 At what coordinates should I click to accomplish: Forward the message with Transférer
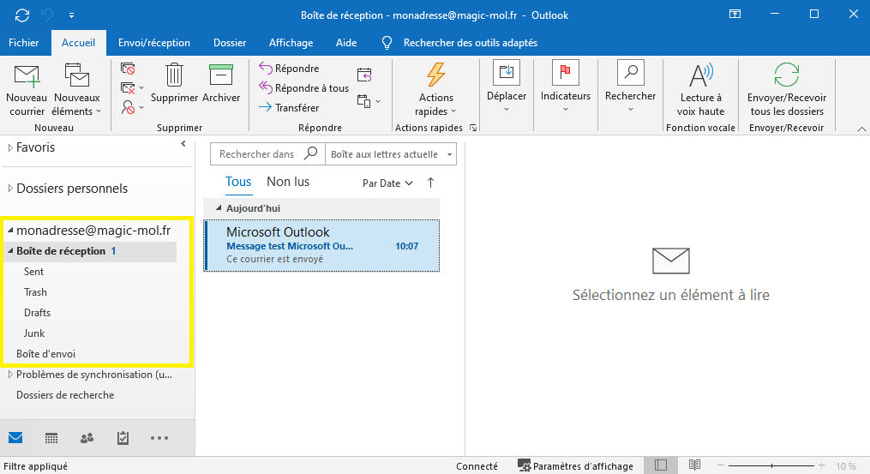click(289, 108)
